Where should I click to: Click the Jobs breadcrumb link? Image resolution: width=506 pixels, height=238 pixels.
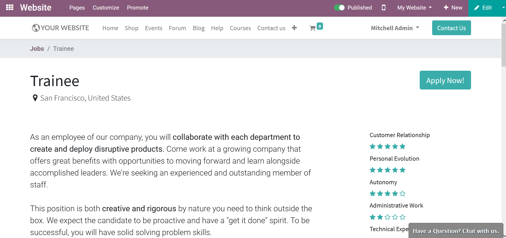37,49
